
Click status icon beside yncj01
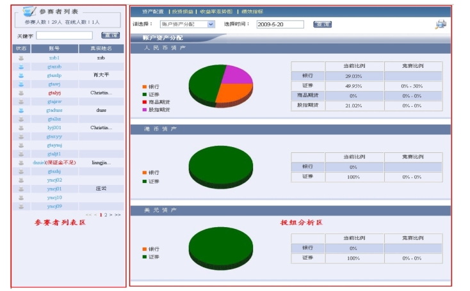pyautogui.click(x=21, y=189)
